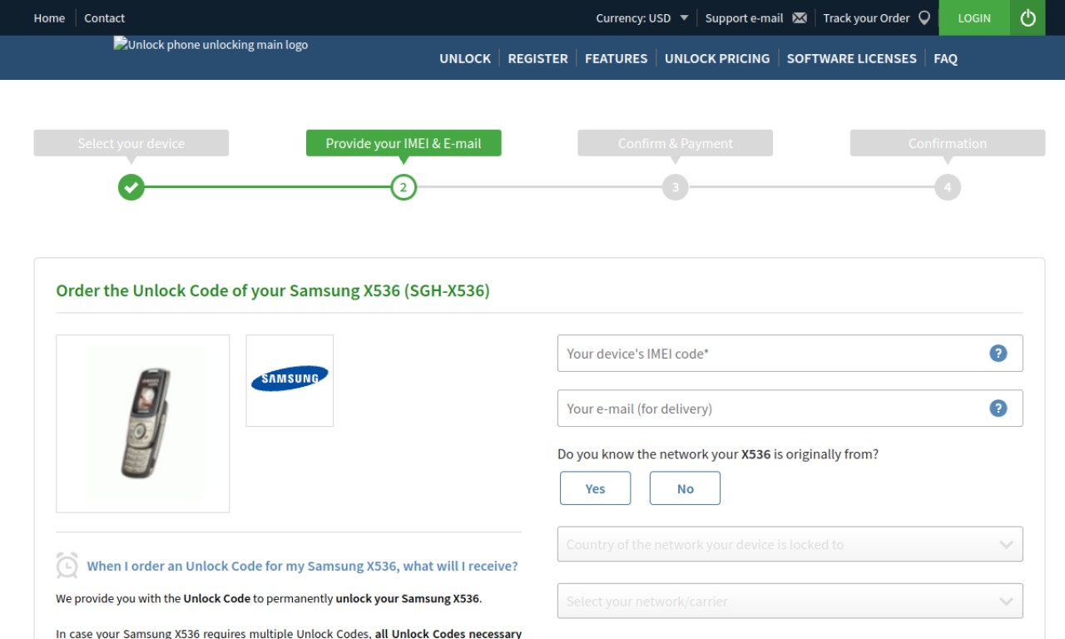This screenshot has width=1065, height=639.
Task: Click the Order the Unlock Code heading
Action: click(x=273, y=290)
